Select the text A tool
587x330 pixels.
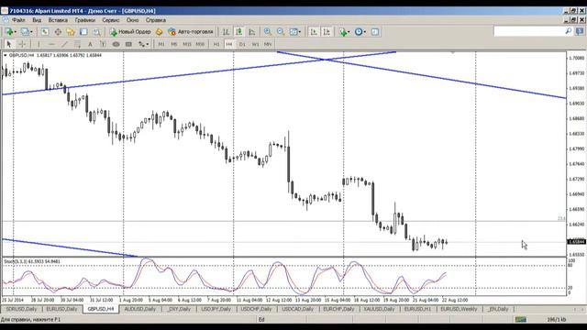90,44
